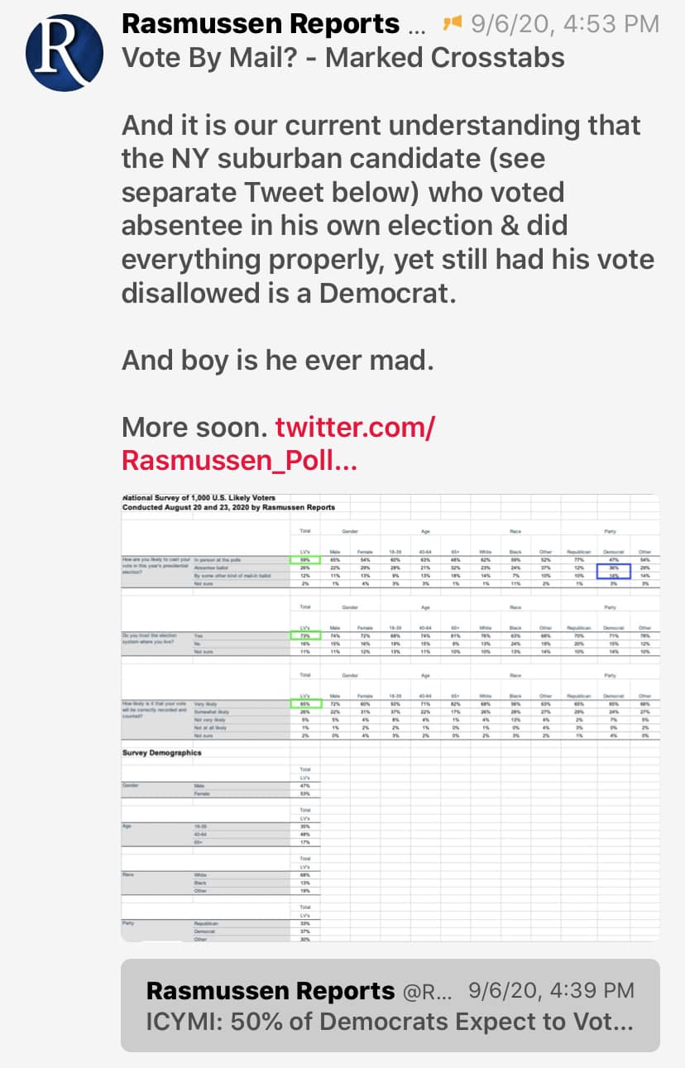The height and width of the screenshot is (1068, 685).
Task: Tap the Rasmussen Reports profile avatar
Action: click(65, 52)
